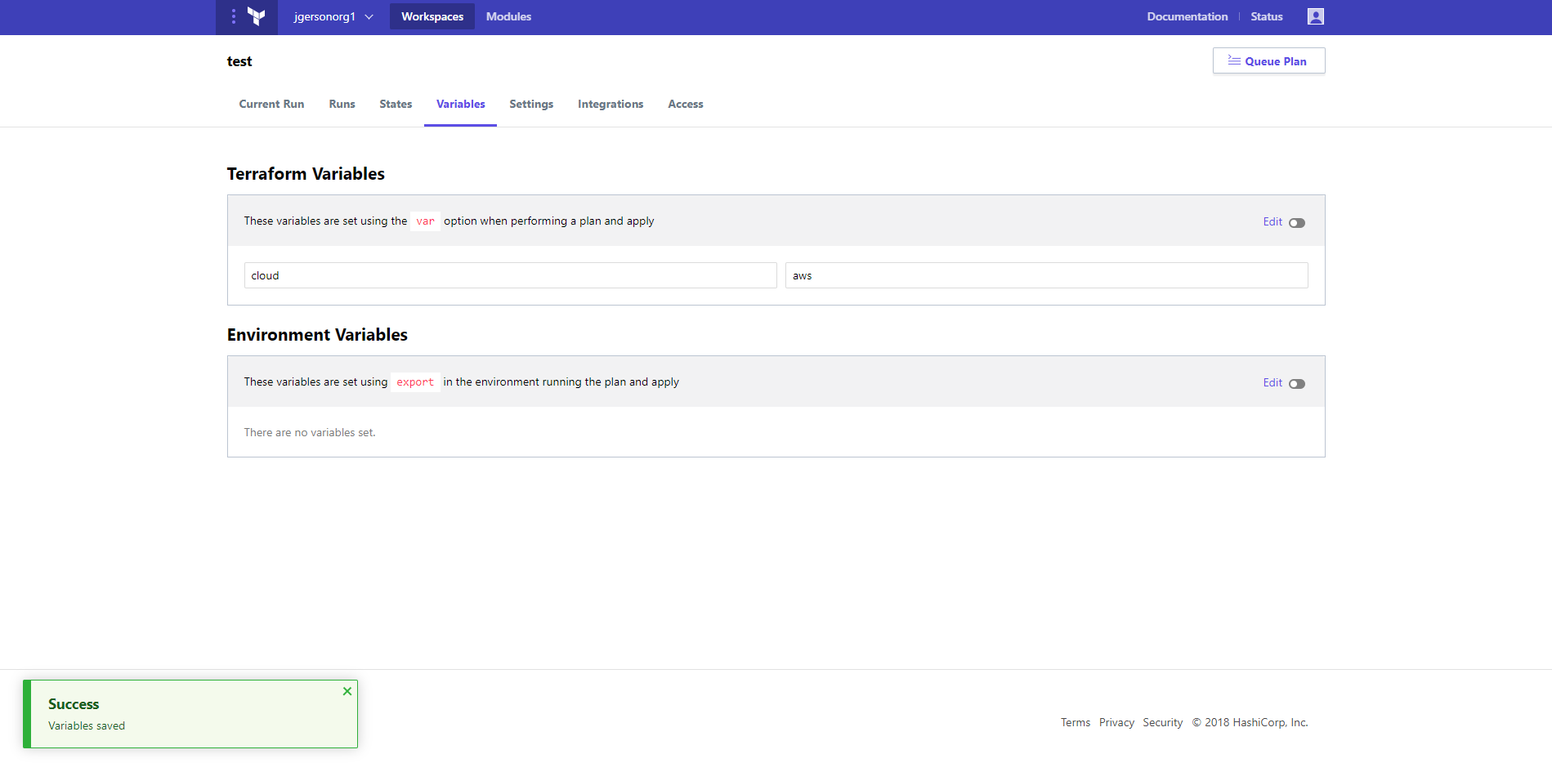Open the user avatar menu
This screenshot has width=1552, height=772.
1315,16
